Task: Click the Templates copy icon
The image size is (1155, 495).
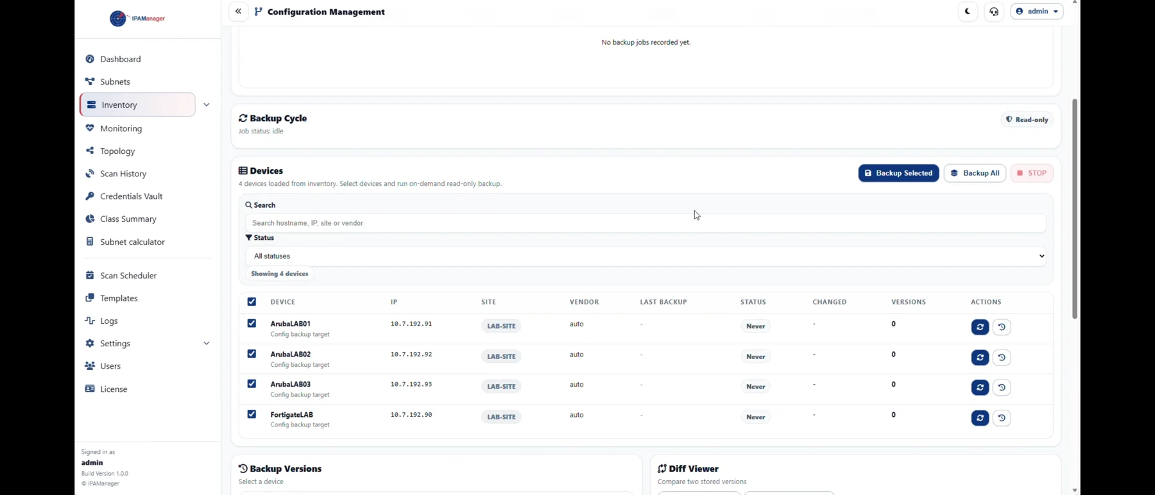Action: pyautogui.click(x=90, y=298)
